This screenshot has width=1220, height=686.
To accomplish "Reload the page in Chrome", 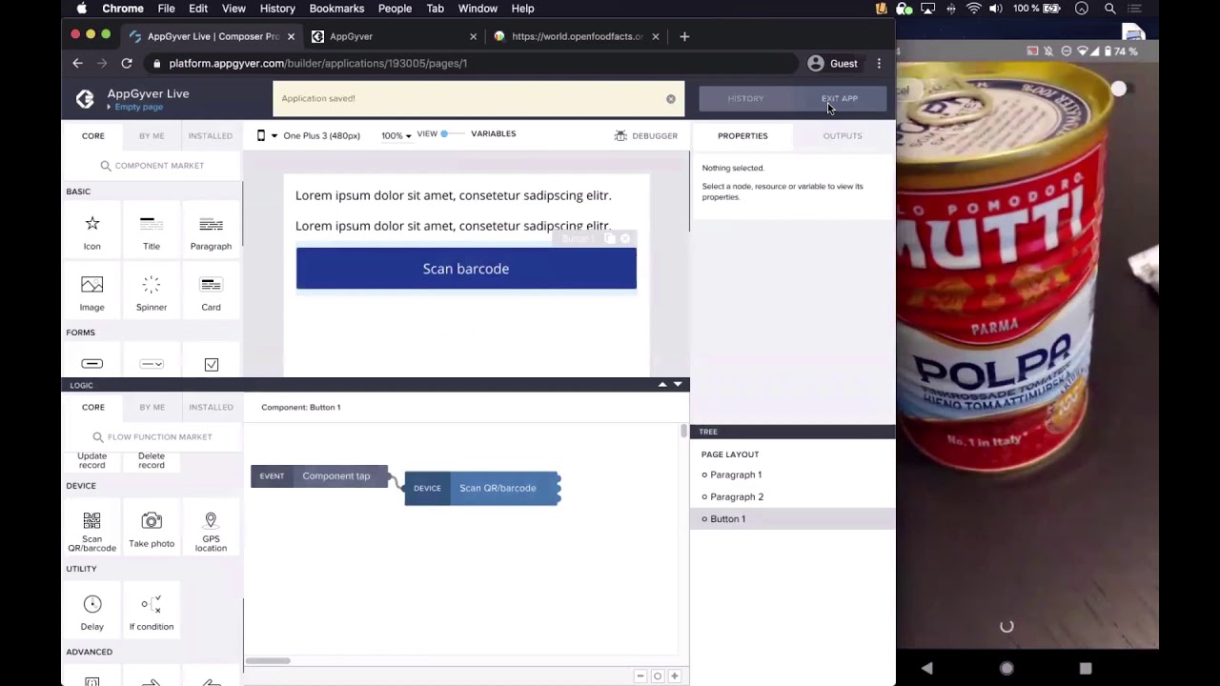I will [x=127, y=63].
